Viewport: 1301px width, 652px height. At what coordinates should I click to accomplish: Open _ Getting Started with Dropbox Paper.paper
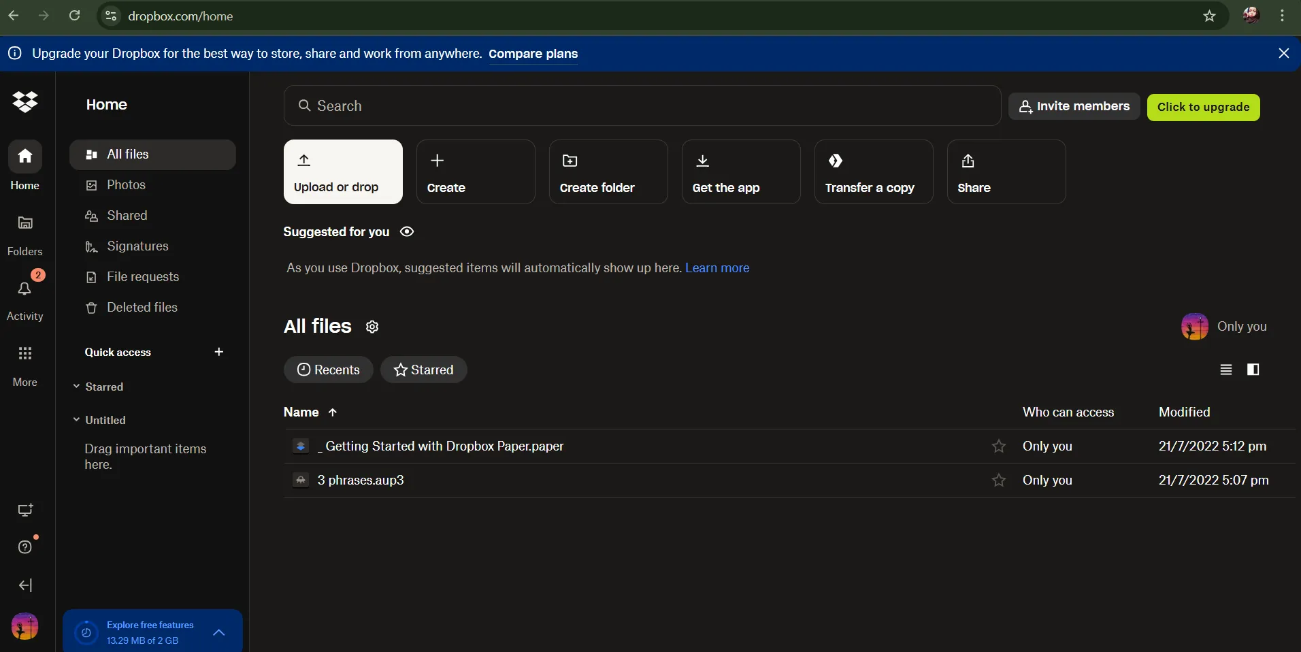[x=440, y=446]
